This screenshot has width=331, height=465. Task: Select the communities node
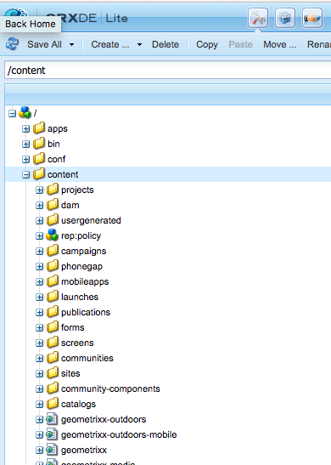click(87, 358)
